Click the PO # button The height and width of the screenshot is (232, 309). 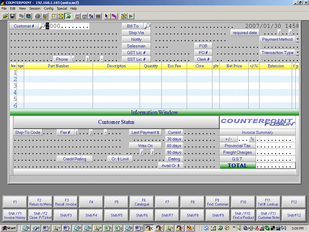click(x=203, y=53)
